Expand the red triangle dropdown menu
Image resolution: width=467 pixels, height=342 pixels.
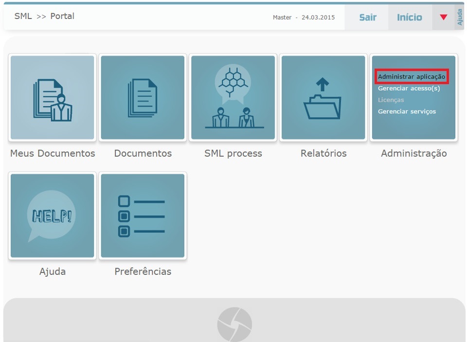pyautogui.click(x=443, y=18)
